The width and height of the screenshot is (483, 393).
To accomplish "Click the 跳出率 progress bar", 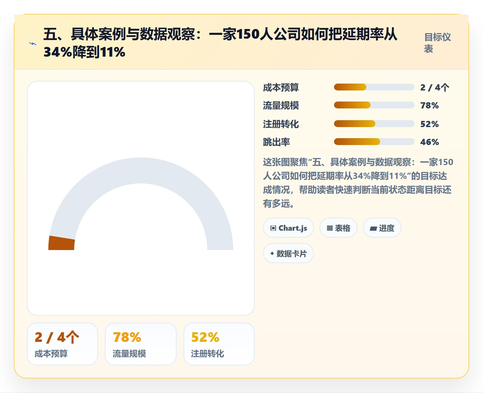I will click(x=374, y=142).
